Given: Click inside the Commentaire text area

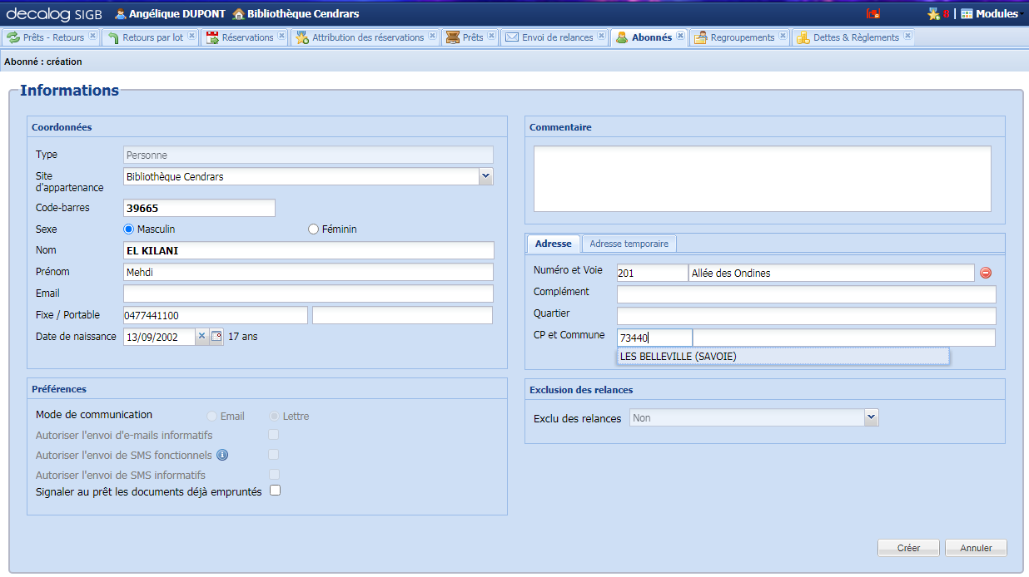Looking at the screenshot, I should 762,179.
